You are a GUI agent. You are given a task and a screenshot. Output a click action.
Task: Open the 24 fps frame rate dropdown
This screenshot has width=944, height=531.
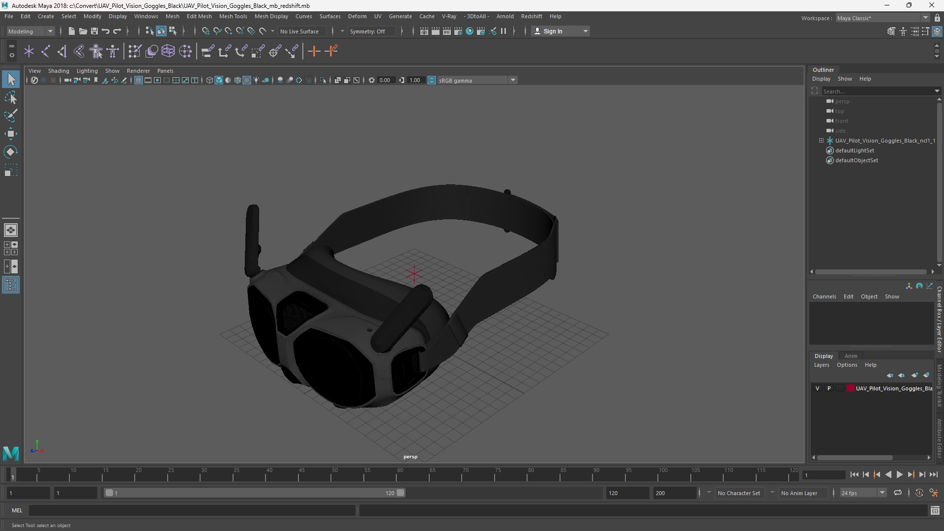click(x=863, y=493)
